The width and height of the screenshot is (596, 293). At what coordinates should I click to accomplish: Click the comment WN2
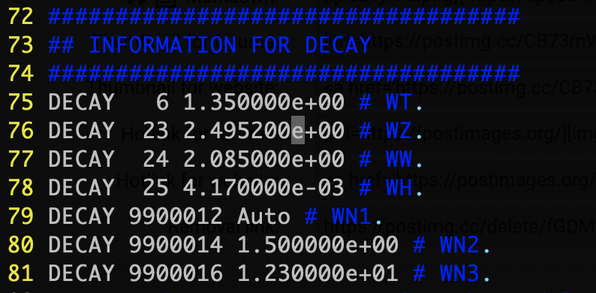click(459, 244)
